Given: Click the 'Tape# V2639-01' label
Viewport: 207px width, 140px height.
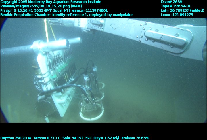Looking at the screenshot, I should (176, 6).
